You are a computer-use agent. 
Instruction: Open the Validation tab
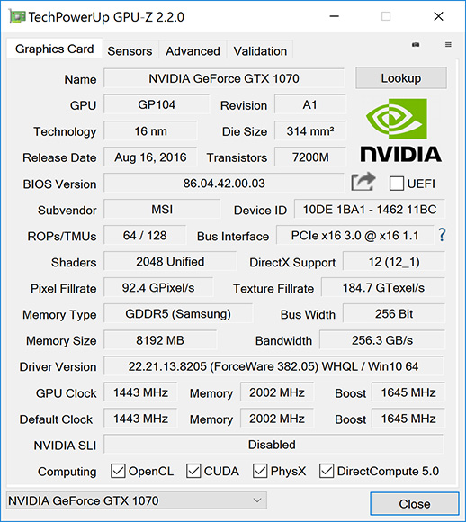(260, 51)
